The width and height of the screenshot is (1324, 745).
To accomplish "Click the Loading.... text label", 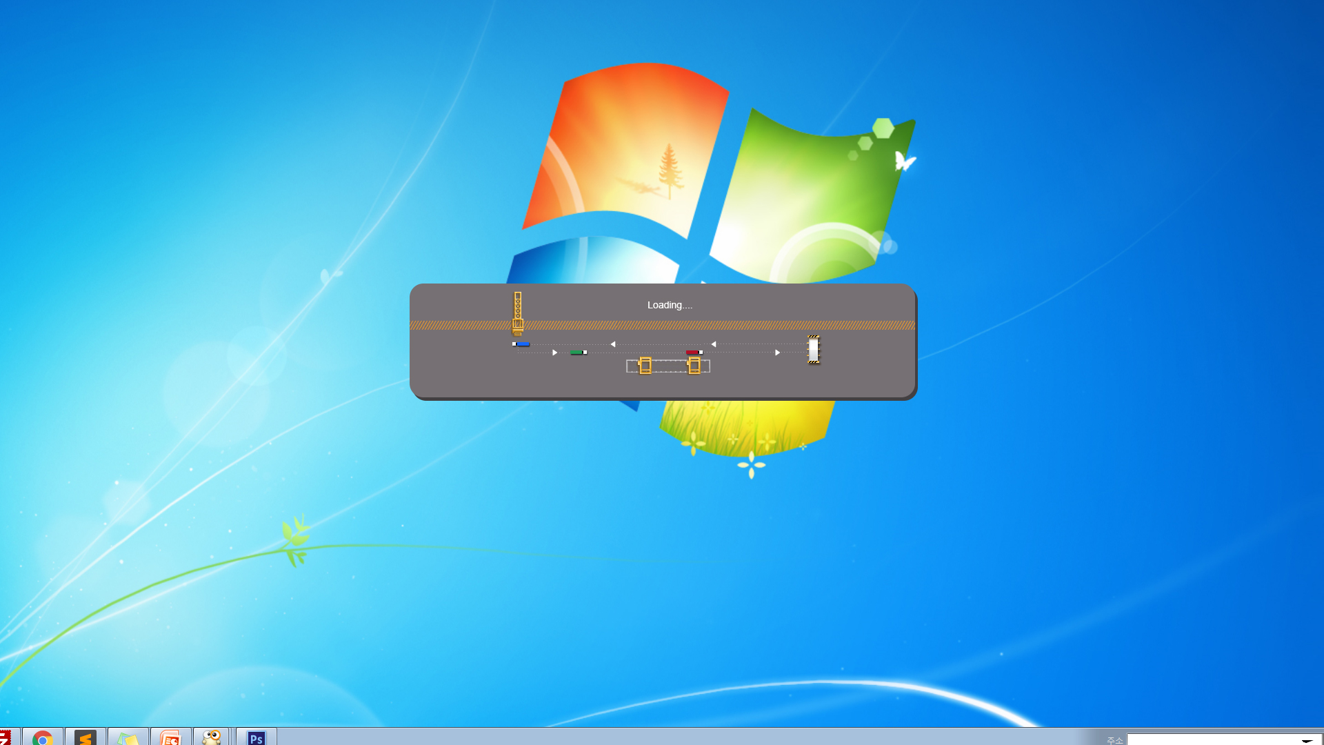I will [670, 305].
